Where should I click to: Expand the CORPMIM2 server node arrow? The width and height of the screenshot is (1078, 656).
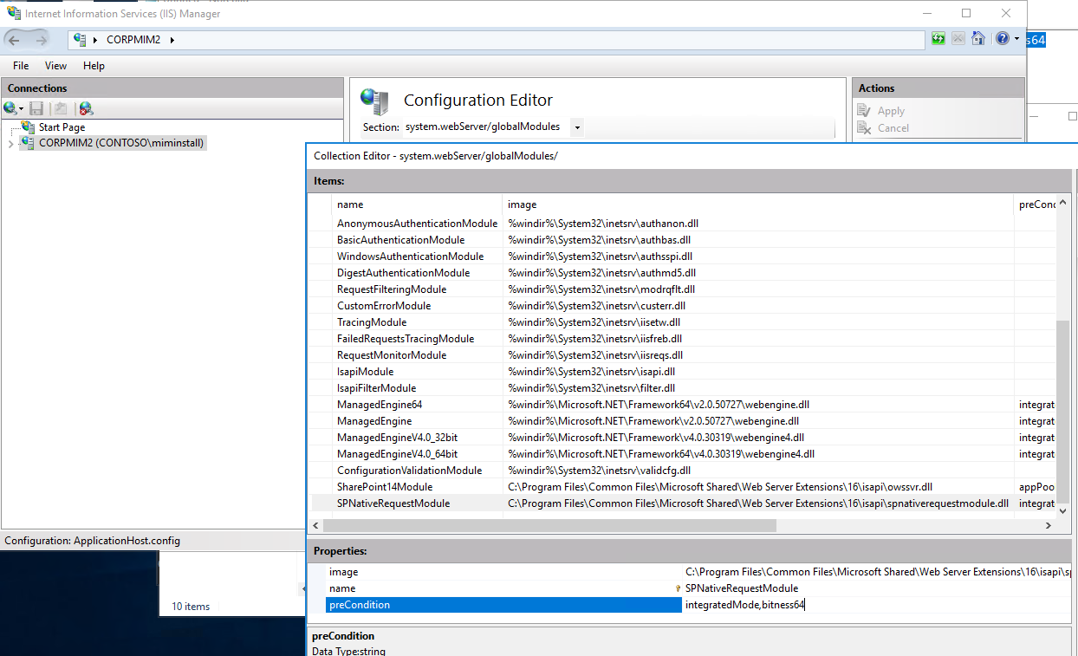point(10,144)
